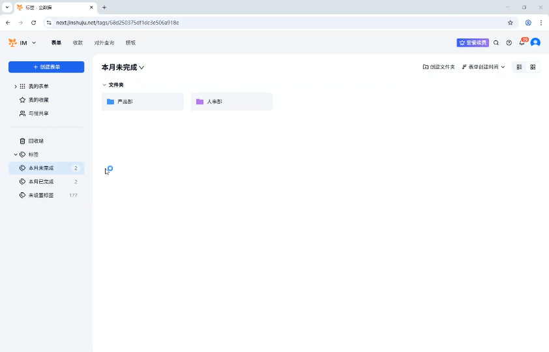This screenshot has height=352, width=549.
Task: Open the user avatar menu
Action: point(535,42)
